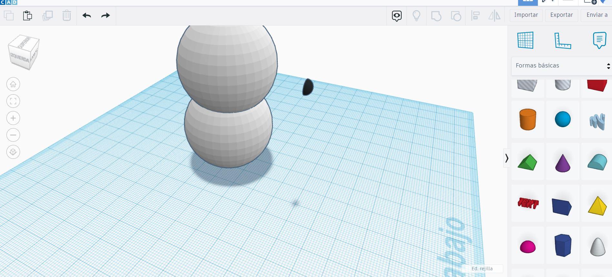The image size is (612, 277).
Task: Toggle the show all eye icon
Action: click(x=397, y=16)
